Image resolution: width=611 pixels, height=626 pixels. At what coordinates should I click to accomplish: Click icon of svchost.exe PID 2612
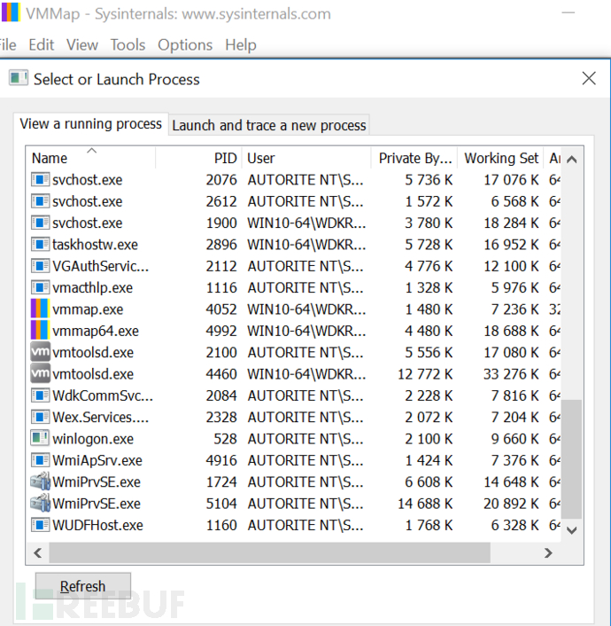tap(40, 201)
